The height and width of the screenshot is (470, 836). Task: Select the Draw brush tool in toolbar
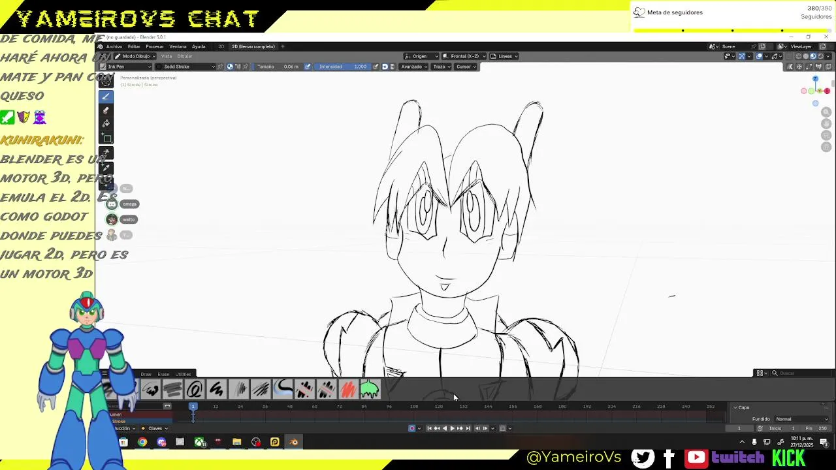(106, 96)
